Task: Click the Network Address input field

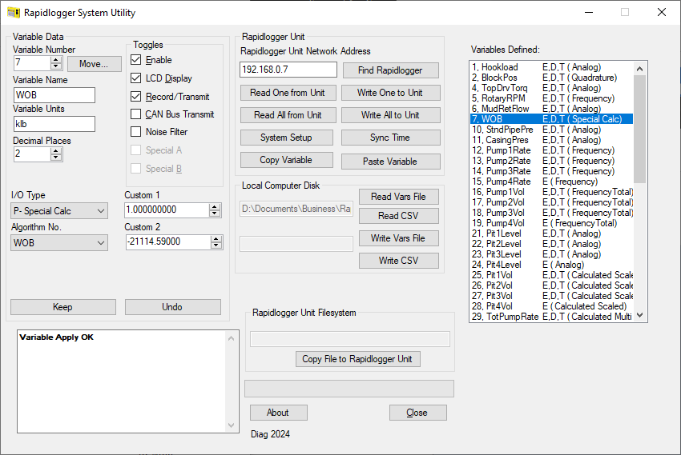Action: point(288,70)
